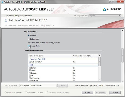
Task: Click the Отмена button
Action: [115, 92]
